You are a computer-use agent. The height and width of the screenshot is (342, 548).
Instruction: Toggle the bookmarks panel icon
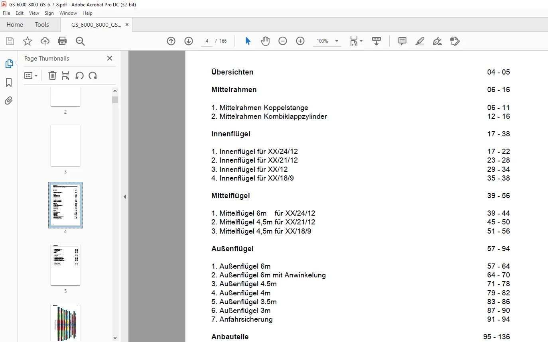click(x=9, y=83)
